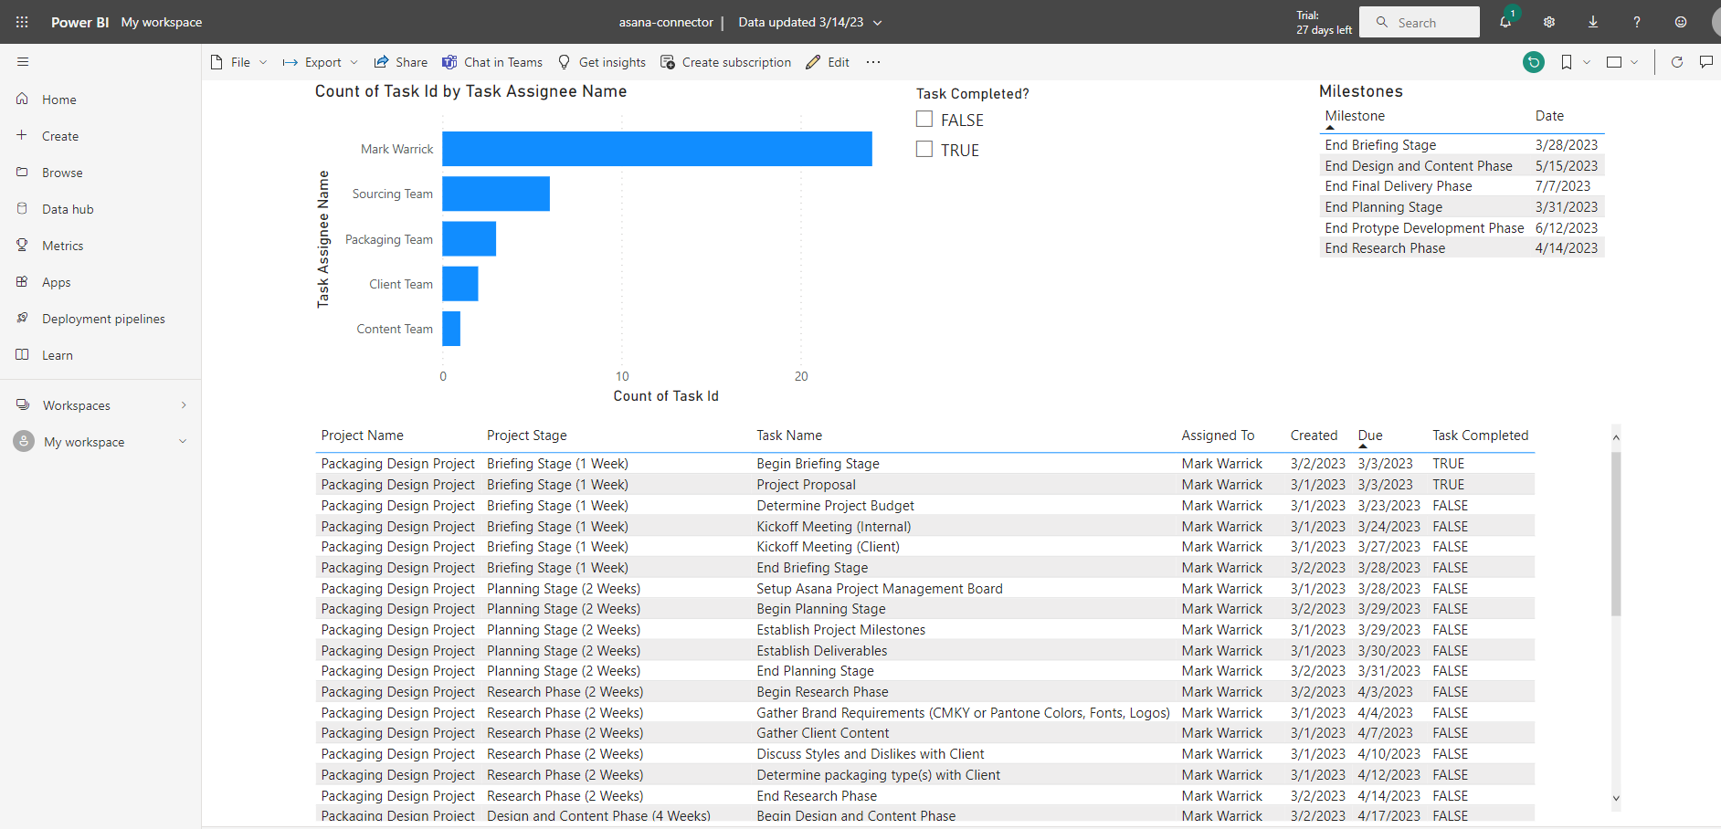The height and width of the screenshot is (829, 1721).
Task: Go to Deployment pipelines in sidebar
Action: click(103, 319)
